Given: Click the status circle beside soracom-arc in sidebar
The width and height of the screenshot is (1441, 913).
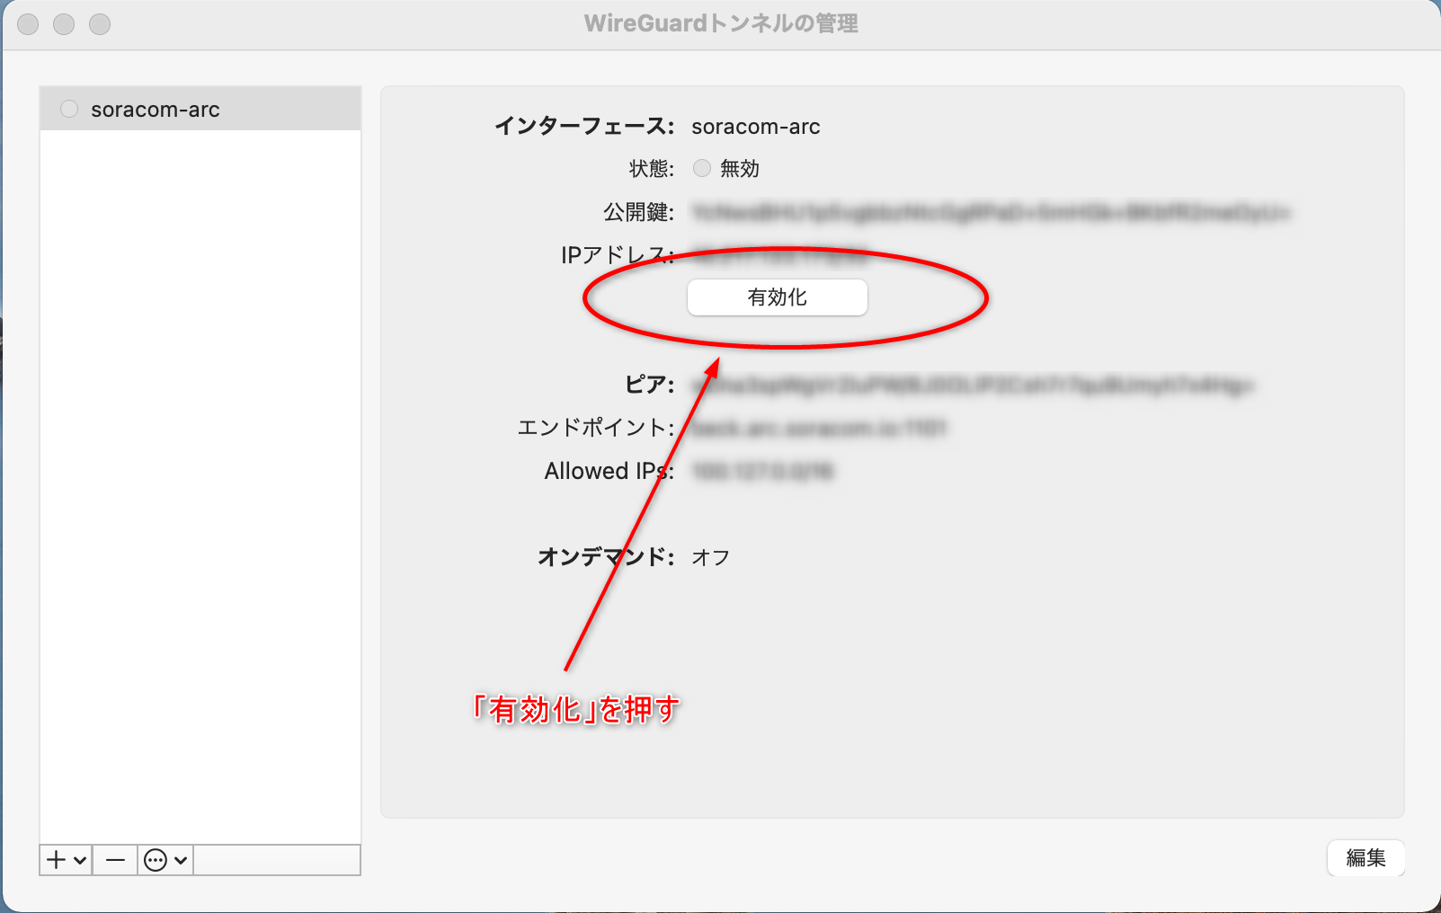Looking at the screenshot, I should [69, 110].
